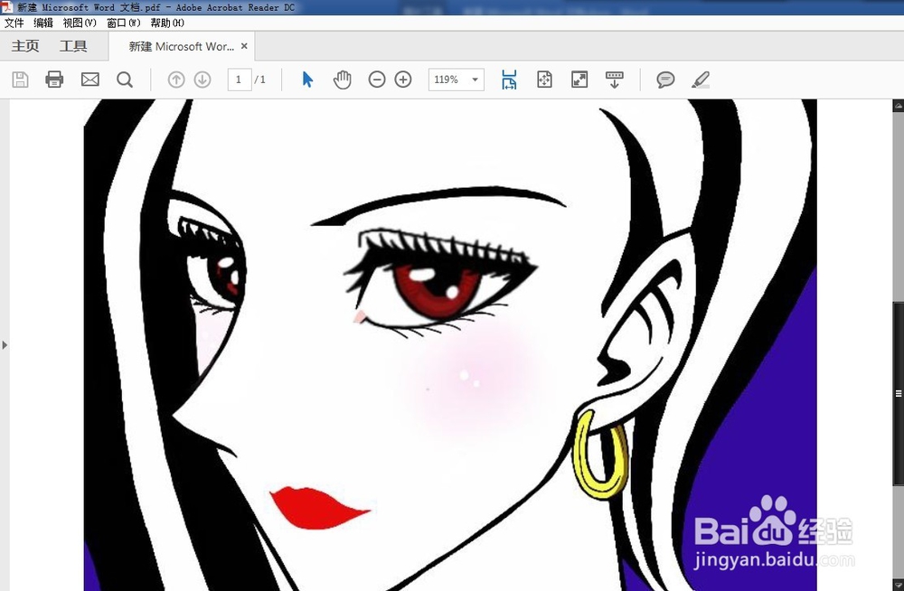Switch to the 主页 tab
Image resolution: width=904 pixels, height=591 pixels.
point(25,46)
